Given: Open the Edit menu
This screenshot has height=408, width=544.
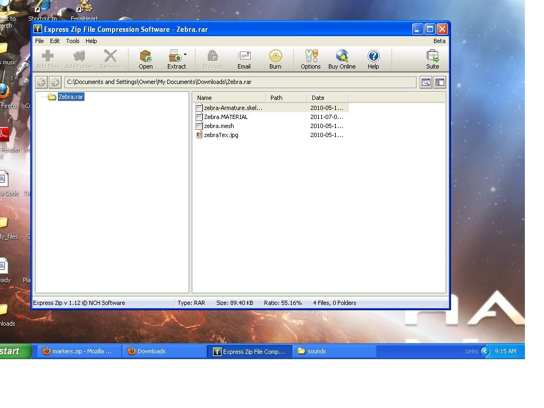Looking at the screenshot, I should point(55,41).
